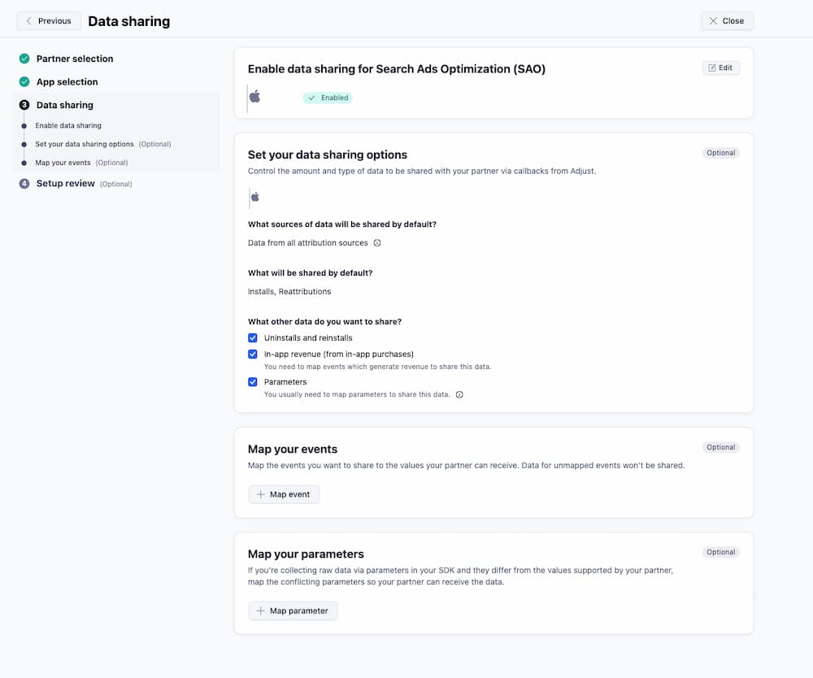Click the plus icon on the Map parameter button
Viewport: 813px width, 678px height.
pos(259,611)
